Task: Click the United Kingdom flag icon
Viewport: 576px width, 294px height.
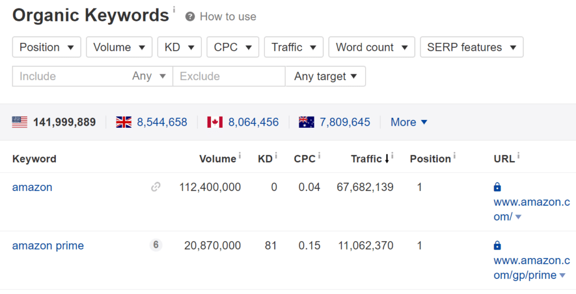Action: point(124,122)
